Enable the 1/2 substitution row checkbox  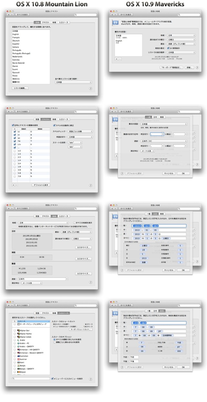point(15,151)
